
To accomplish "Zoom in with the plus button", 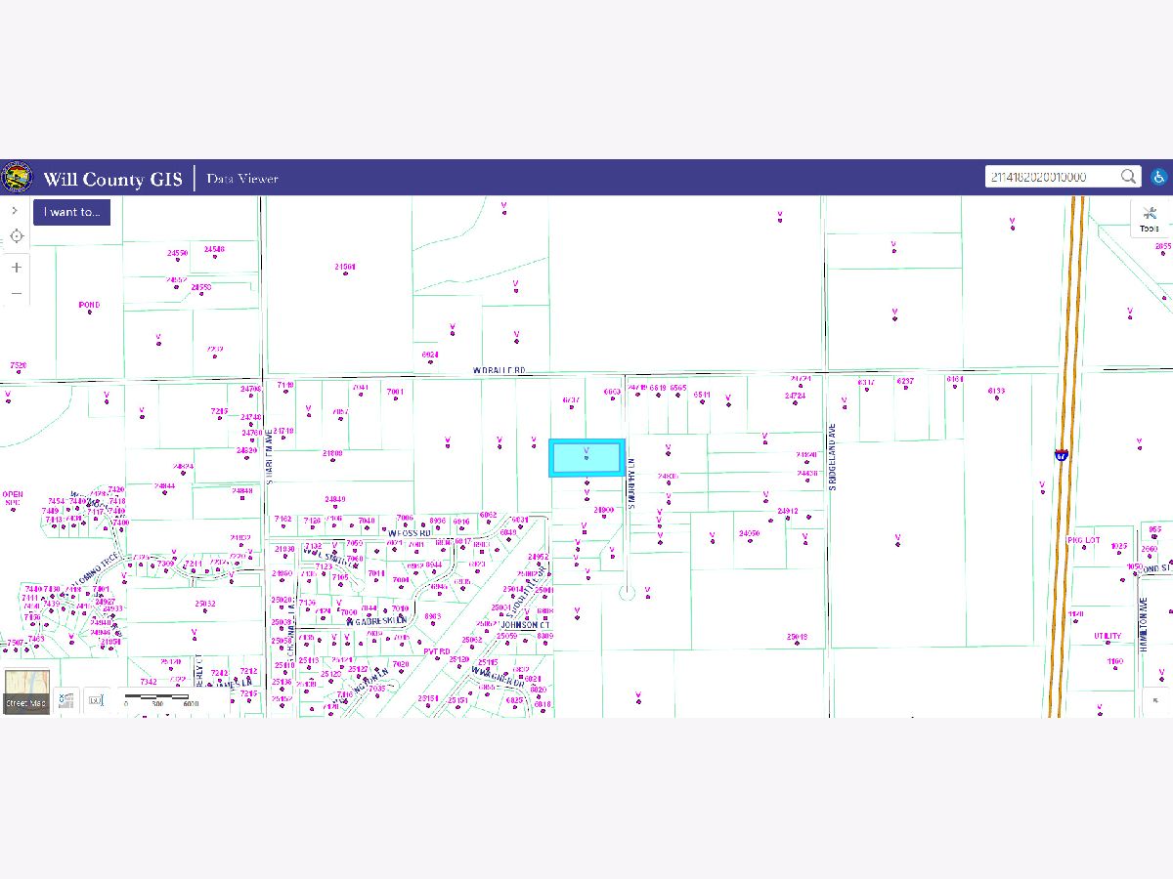I will click(x=16, y=268).
